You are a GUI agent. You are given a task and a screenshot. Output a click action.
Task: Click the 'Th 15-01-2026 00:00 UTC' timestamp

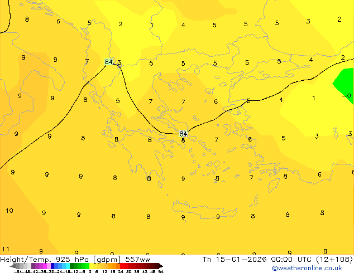258,260
